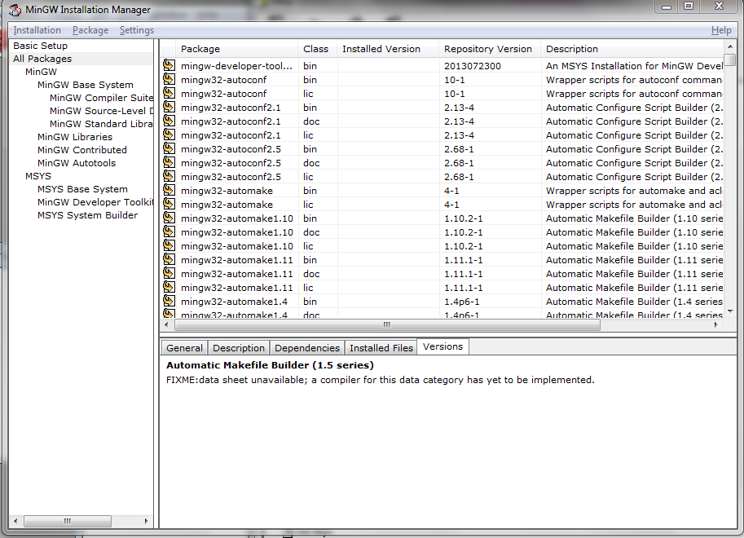
Task: Select MinGW Compiler Suite category
Action: coord(102,98)
